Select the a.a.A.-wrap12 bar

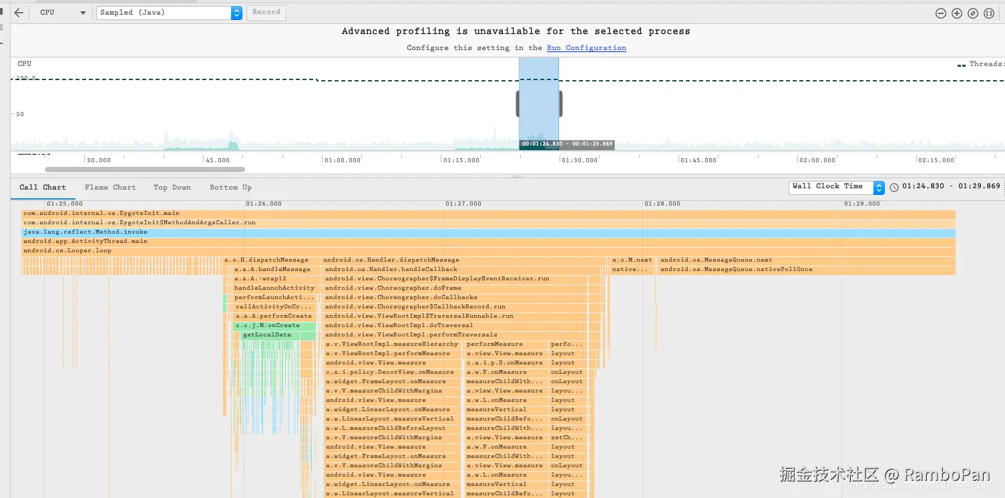[274, 279]
